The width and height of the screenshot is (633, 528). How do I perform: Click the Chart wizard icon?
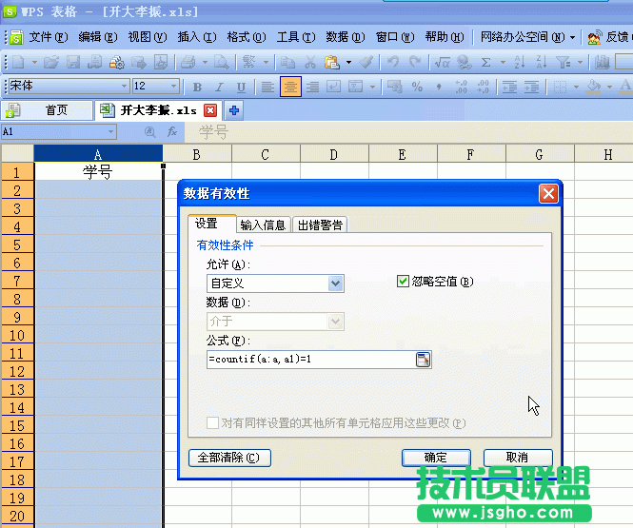(603, 62)
